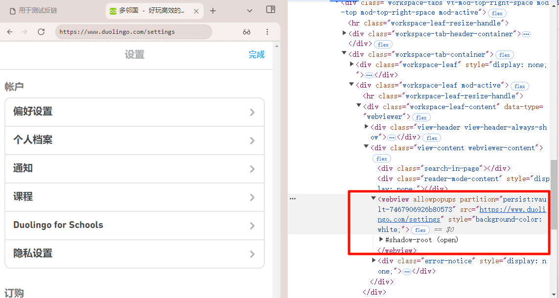Click ellipsis on view-header node
Viewport: 559px width, 298px height.
pos(392,138)
